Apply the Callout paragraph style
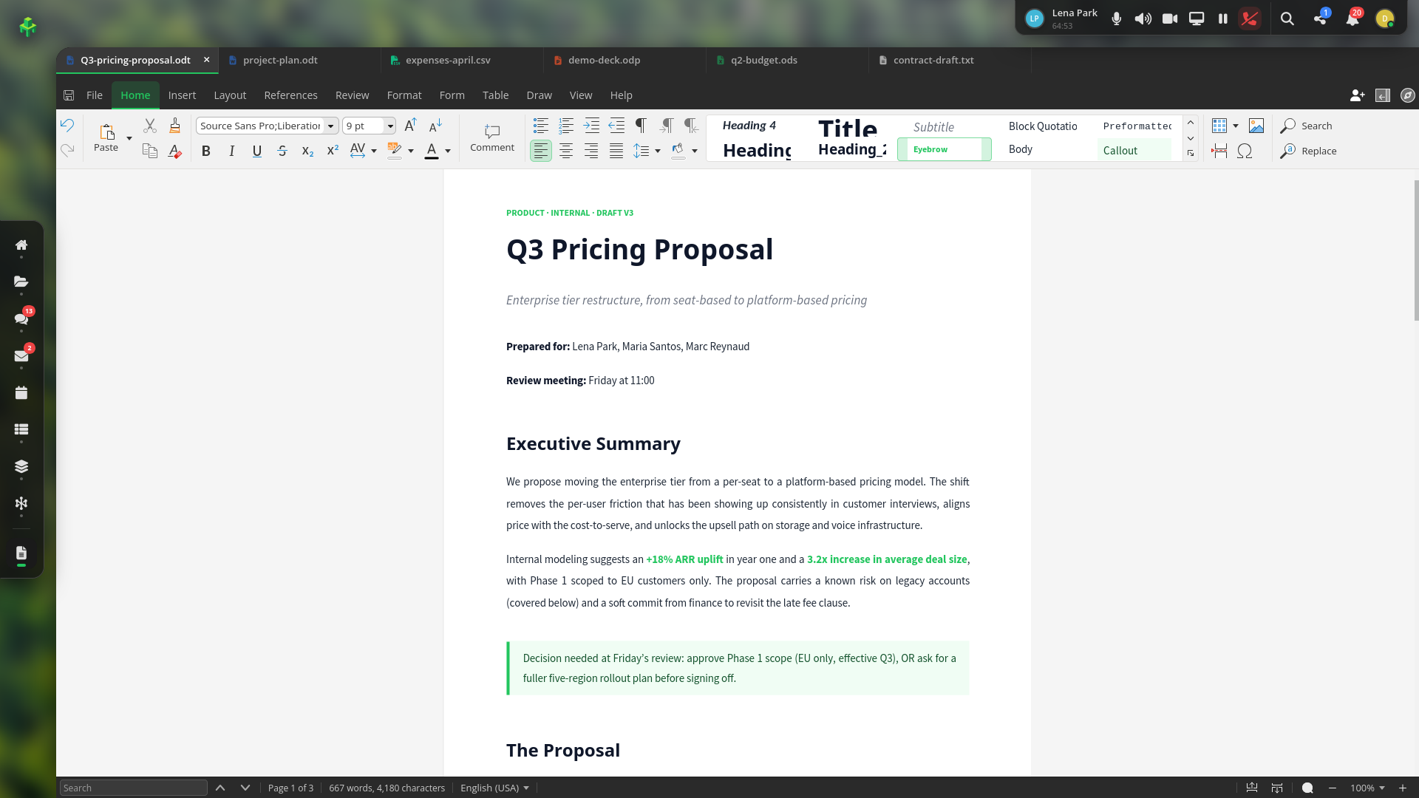The height and width of the screenshot is (798, 1419). 1134,150
